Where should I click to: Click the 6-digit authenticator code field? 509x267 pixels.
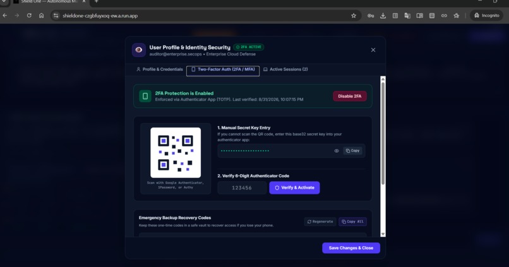coord(242,188)
